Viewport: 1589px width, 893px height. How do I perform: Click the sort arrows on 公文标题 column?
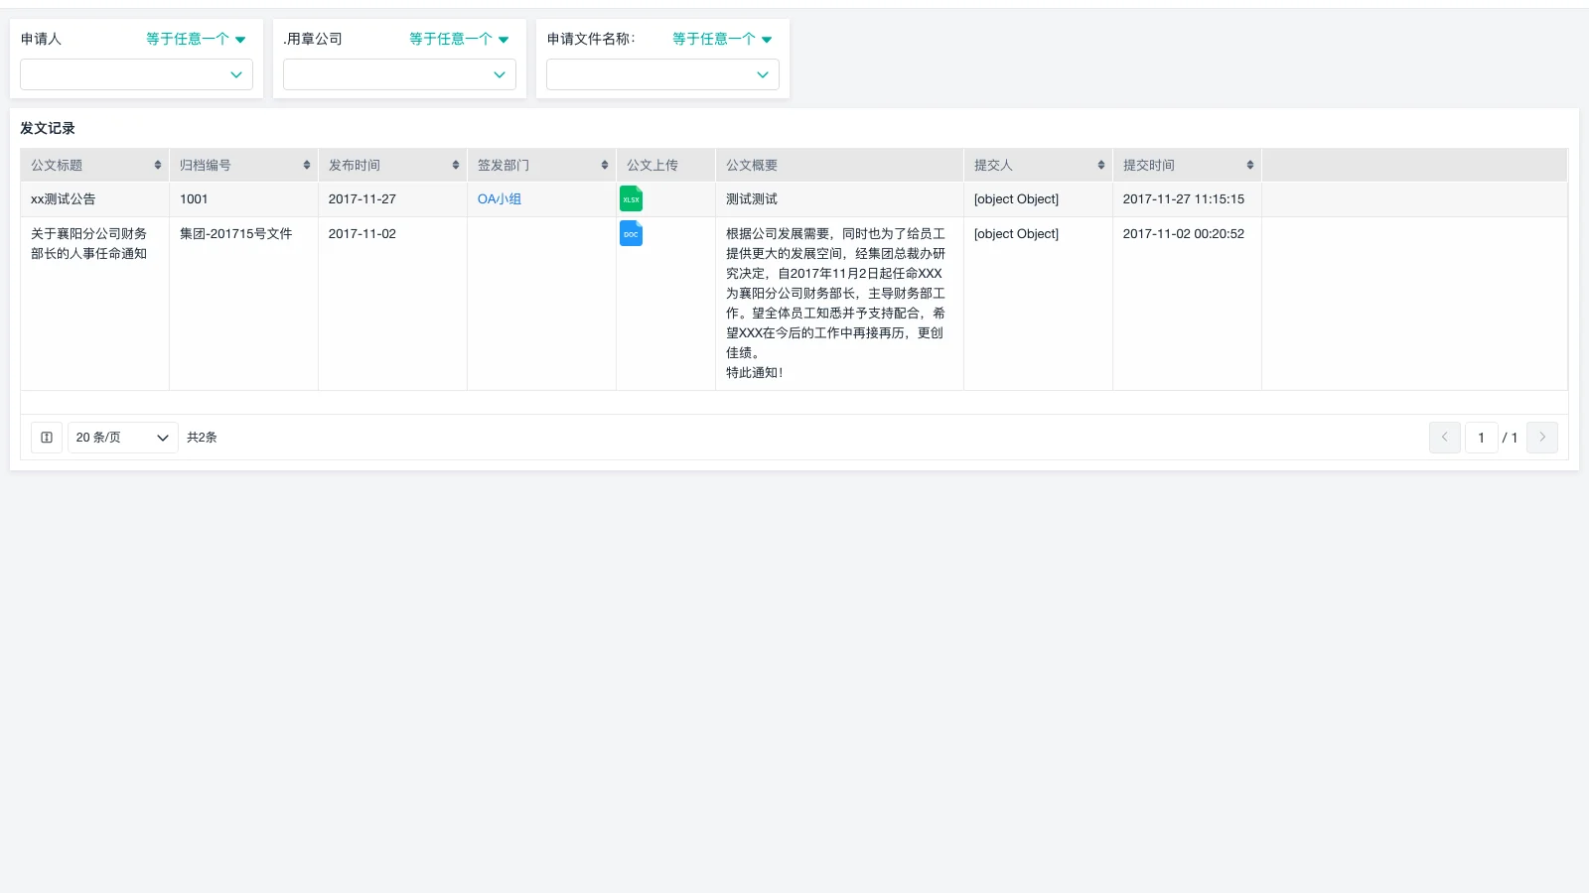coord(157,165)
